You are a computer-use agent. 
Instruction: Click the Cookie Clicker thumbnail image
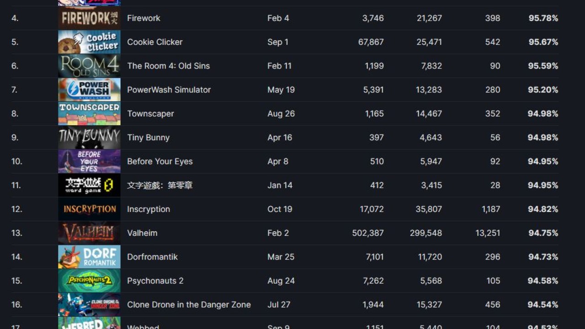(89, 42)
